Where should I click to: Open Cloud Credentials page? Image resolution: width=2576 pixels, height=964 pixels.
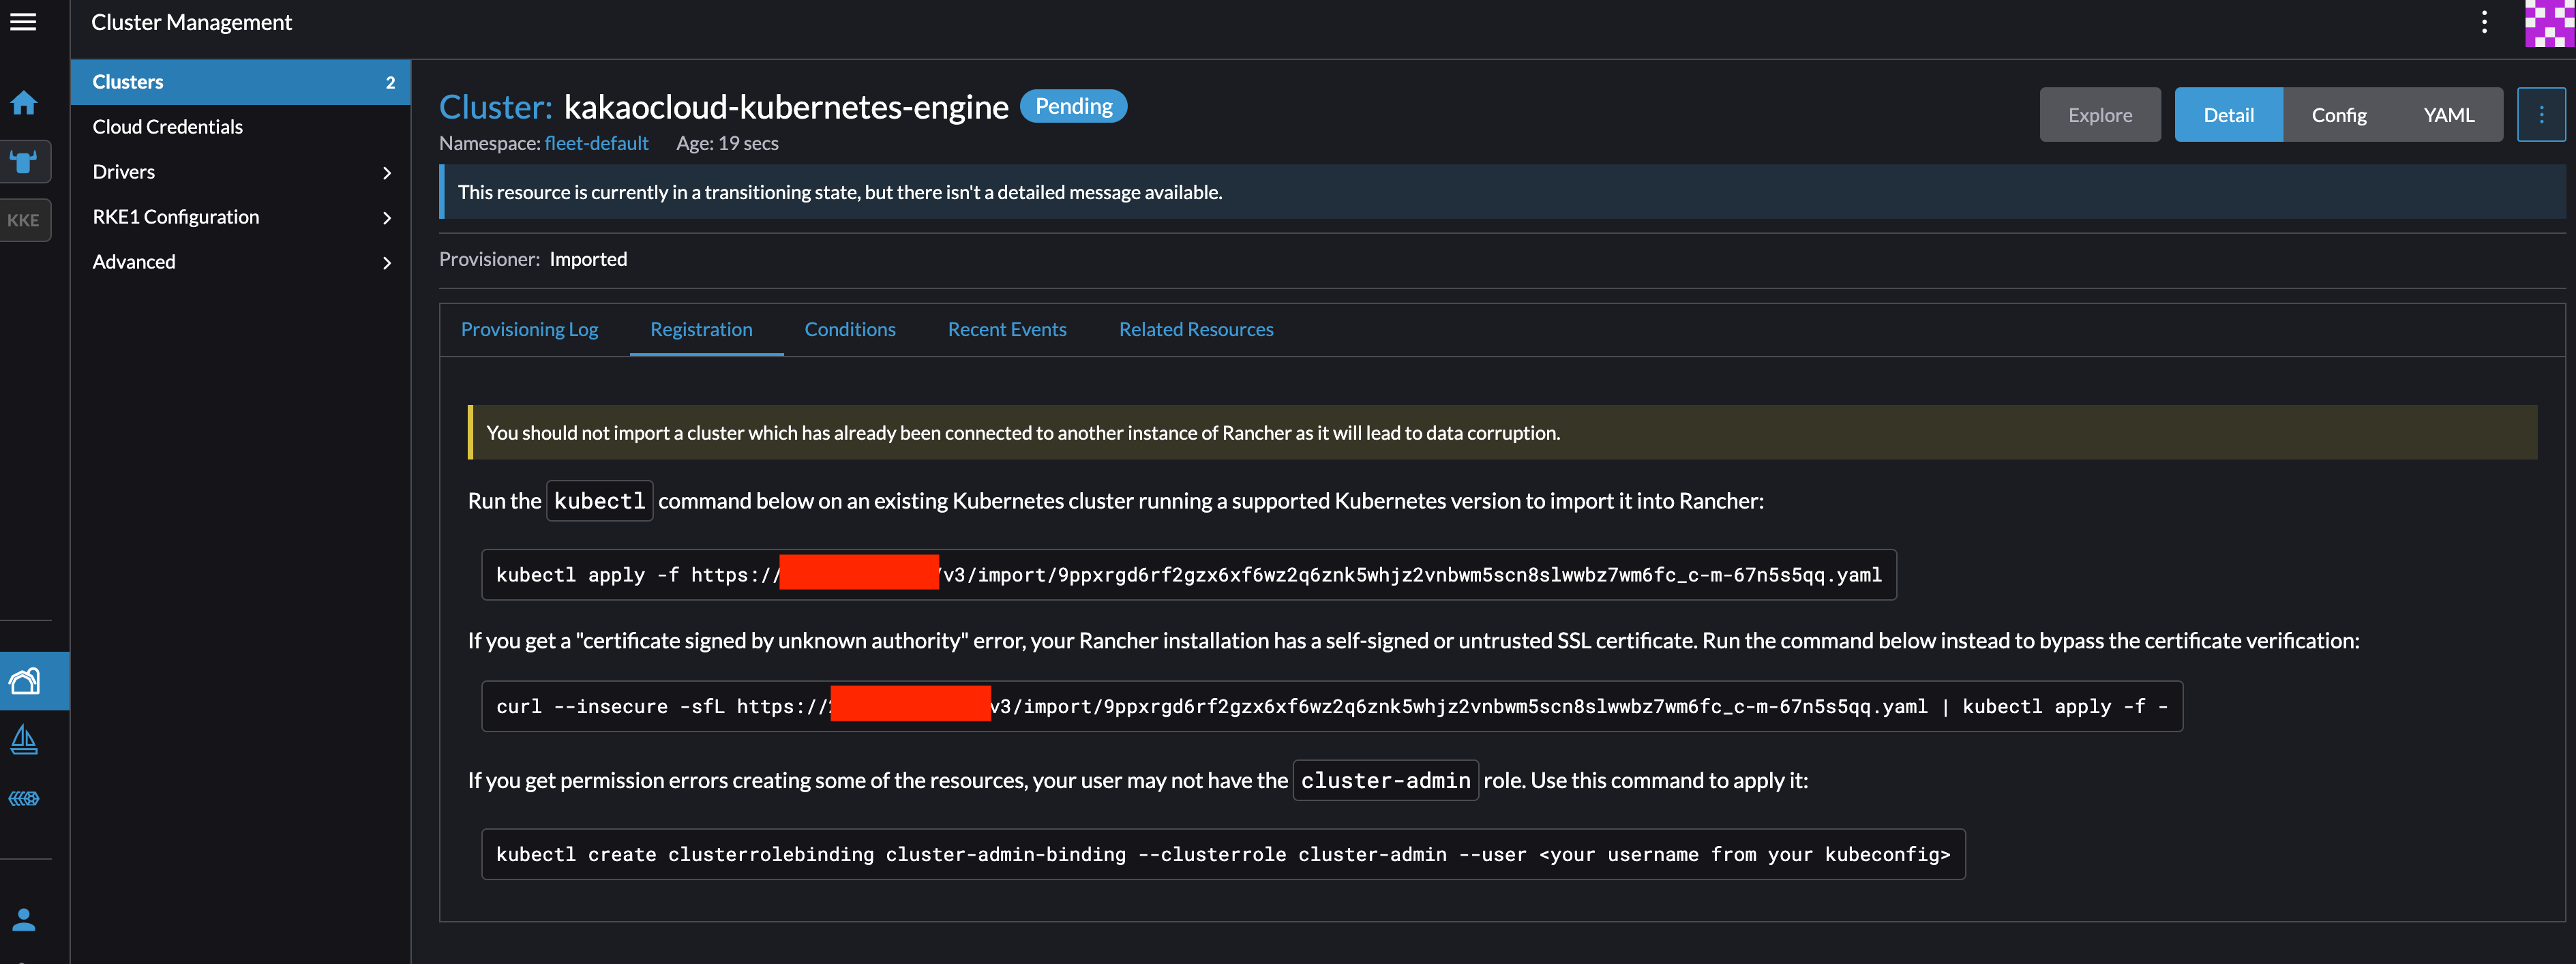pos(240,127)
